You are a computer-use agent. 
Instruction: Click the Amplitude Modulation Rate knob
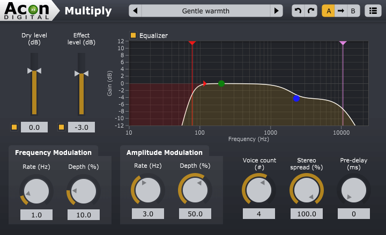(x=148, y=190)
